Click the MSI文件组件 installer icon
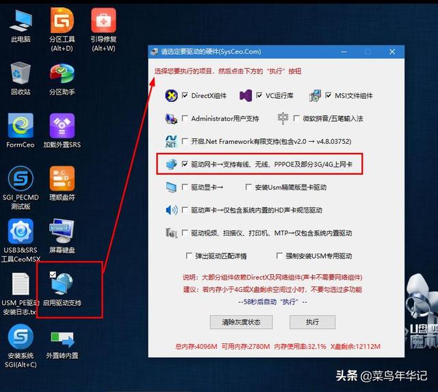 [315, 96]
